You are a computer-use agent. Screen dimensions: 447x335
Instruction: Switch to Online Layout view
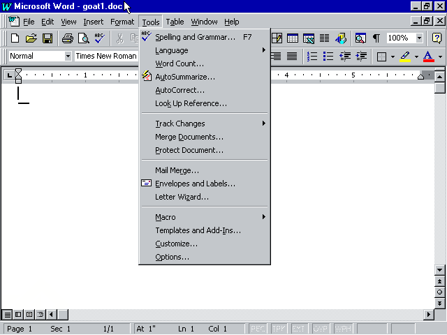18,315
